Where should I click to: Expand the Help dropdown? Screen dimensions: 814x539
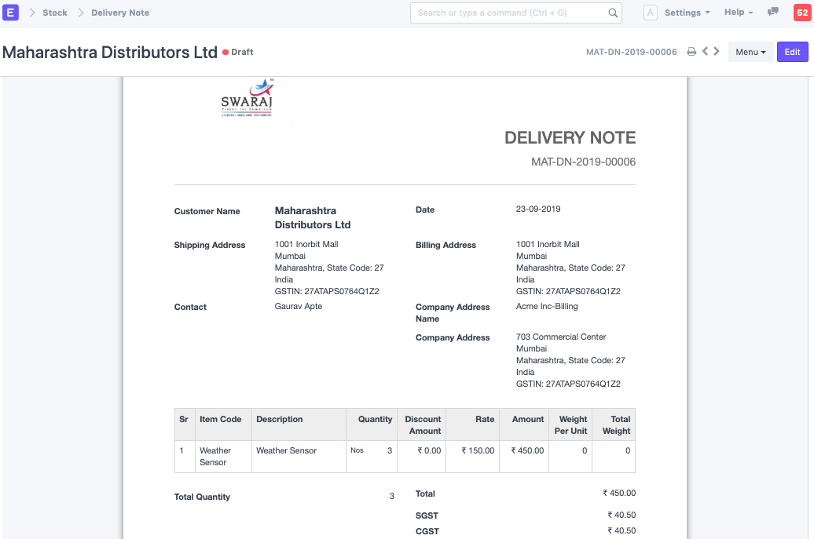point(738,13)
